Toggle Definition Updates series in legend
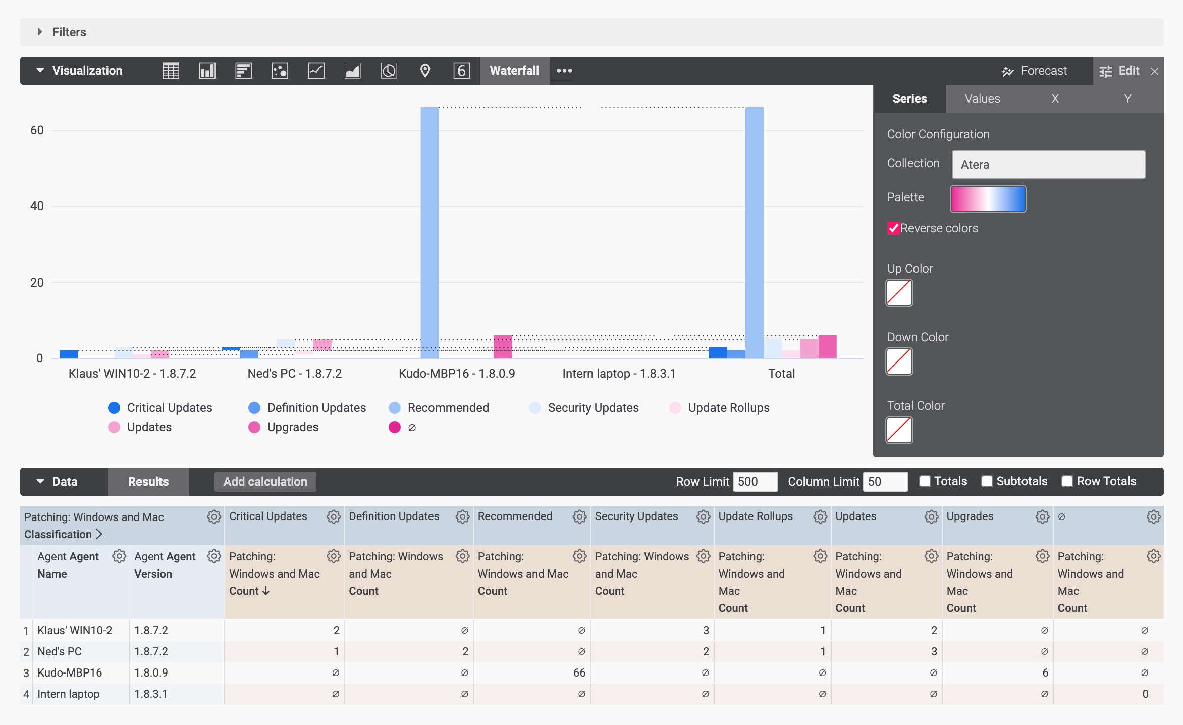This screenshot has width=1183, height=725. pyautogui.click(x=307, y=408)
